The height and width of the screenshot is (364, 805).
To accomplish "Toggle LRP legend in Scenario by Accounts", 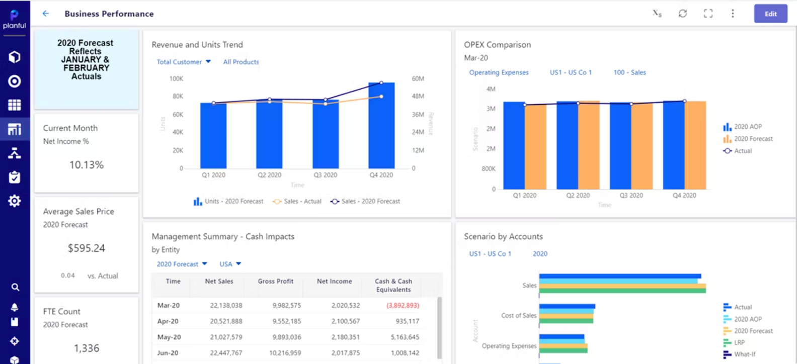I will (734, 342).
